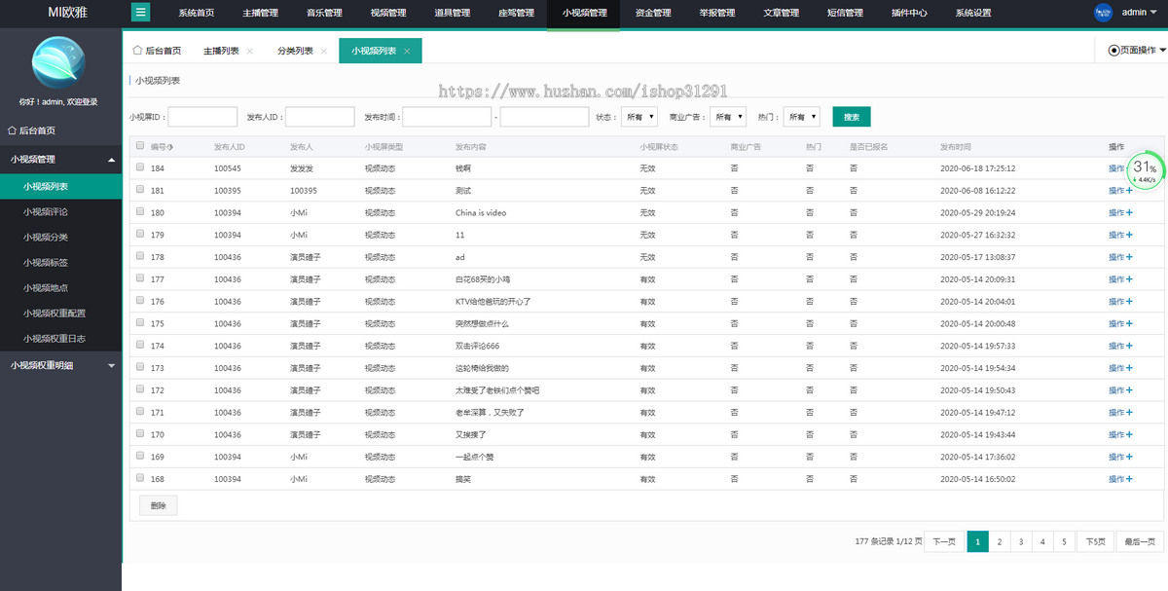Image resolution: width=1168 pixels, height=591 pixels.
Task: Click the 下5页 pagination button
Action: pos(1095,541)
